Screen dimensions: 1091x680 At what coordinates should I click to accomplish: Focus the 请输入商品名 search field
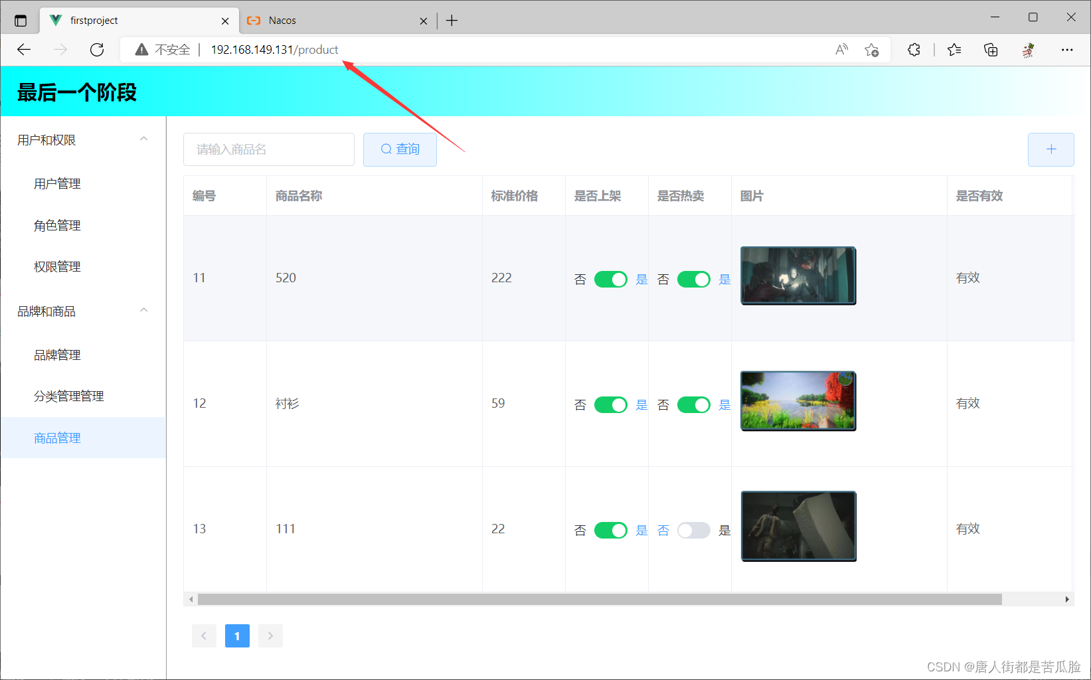tap(269, 149)
